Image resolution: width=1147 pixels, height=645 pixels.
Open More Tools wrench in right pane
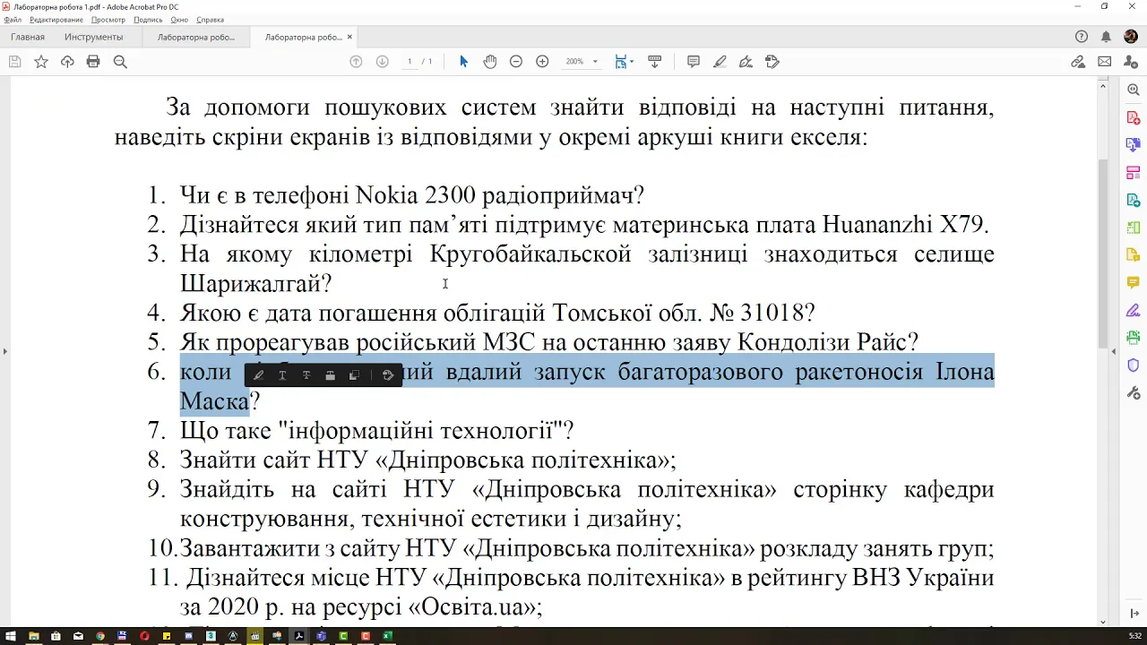(x=1133, y=392)
